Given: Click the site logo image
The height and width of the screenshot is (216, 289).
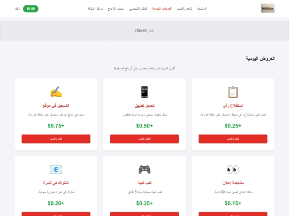Looking at the screenshot, I should pyautogui.click(x=268, y=8).
